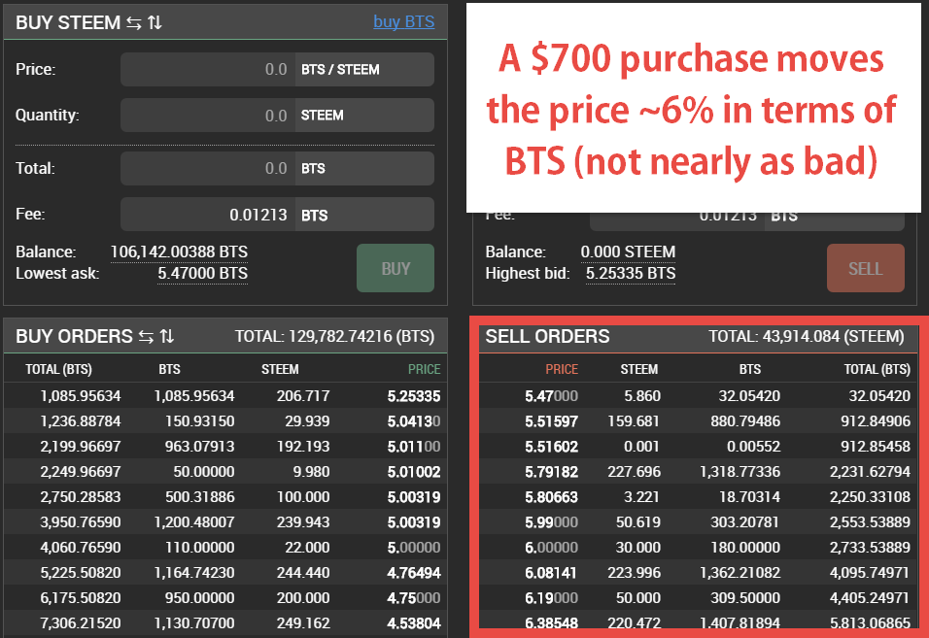Click the swap icon beside BUY STEEM

tap(134, 22)
